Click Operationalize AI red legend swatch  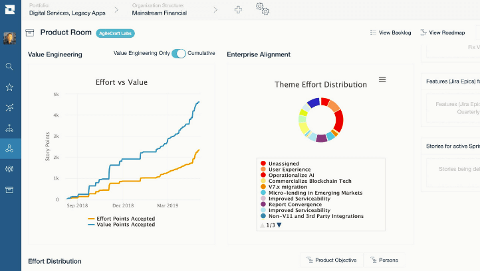point(263,175)
